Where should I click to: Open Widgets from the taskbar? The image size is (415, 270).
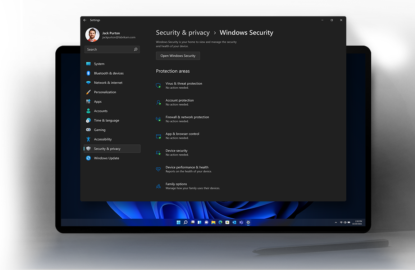(199, 223)
